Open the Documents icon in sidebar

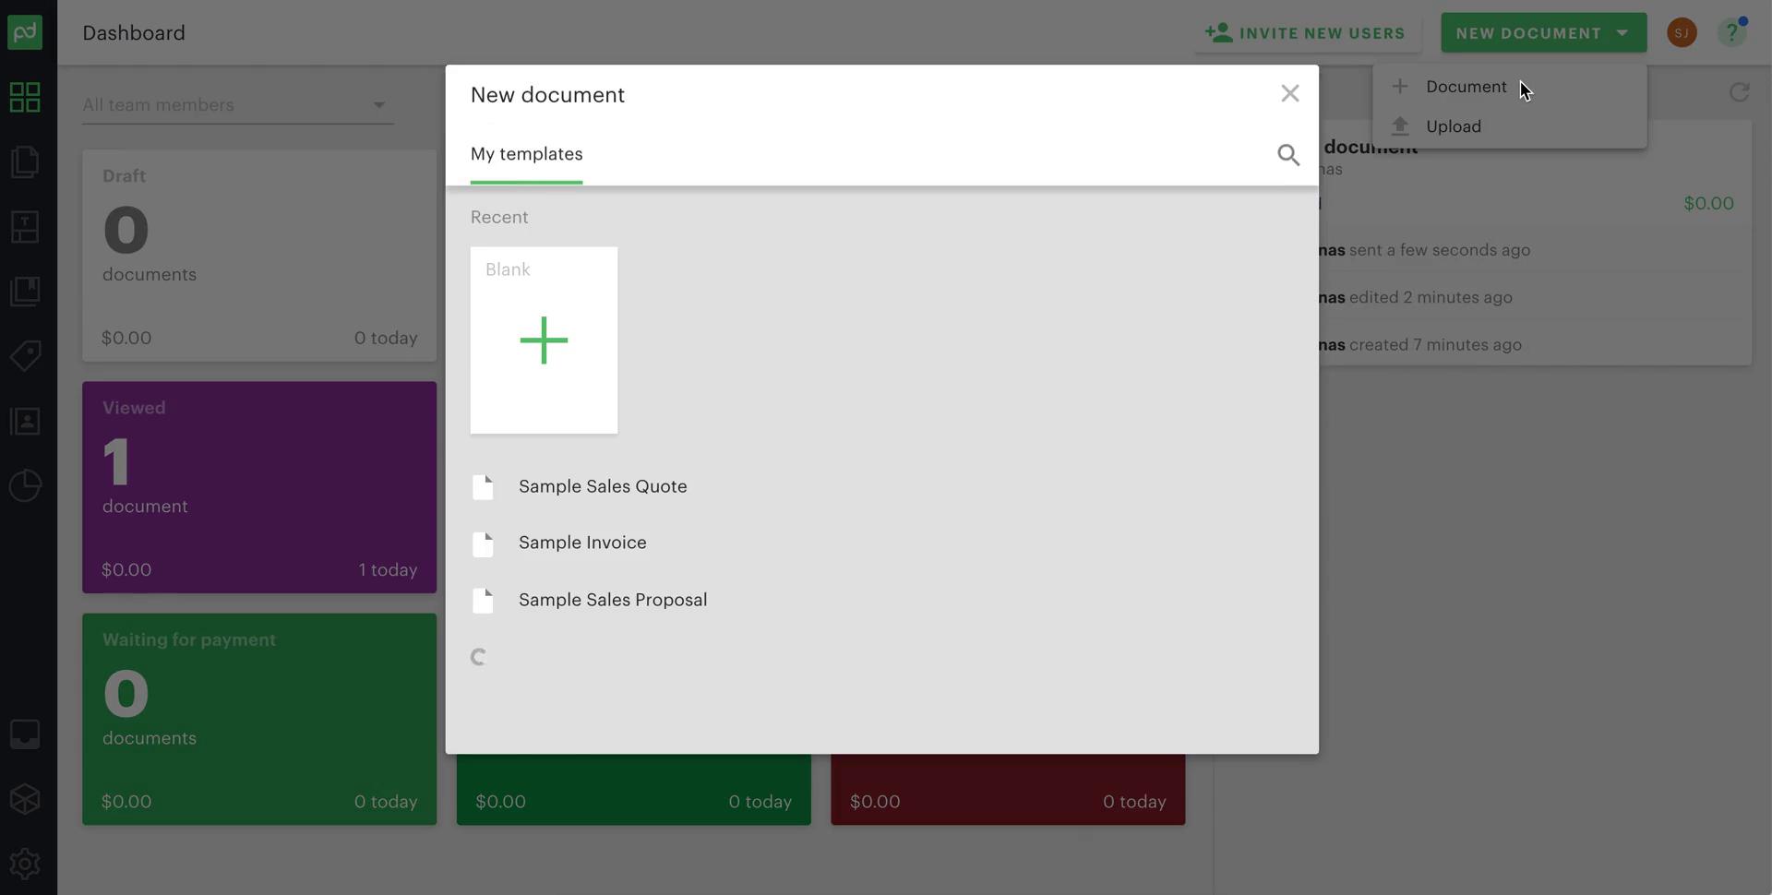pyautogui.click(x=25, y=162)
